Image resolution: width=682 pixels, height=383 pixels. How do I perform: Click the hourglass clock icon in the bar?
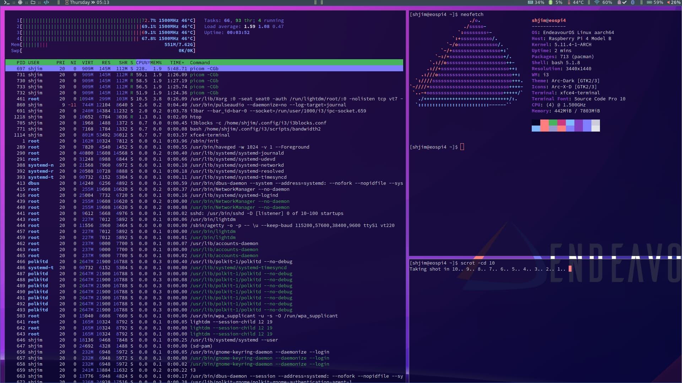pyautogui.click(x=67, y=2)
